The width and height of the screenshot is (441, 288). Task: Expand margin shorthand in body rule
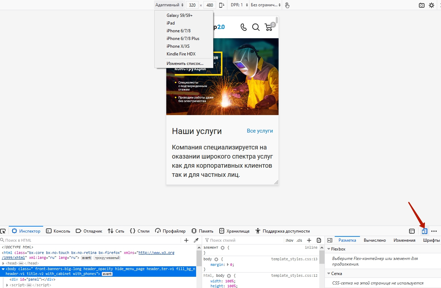click(228, 265)
